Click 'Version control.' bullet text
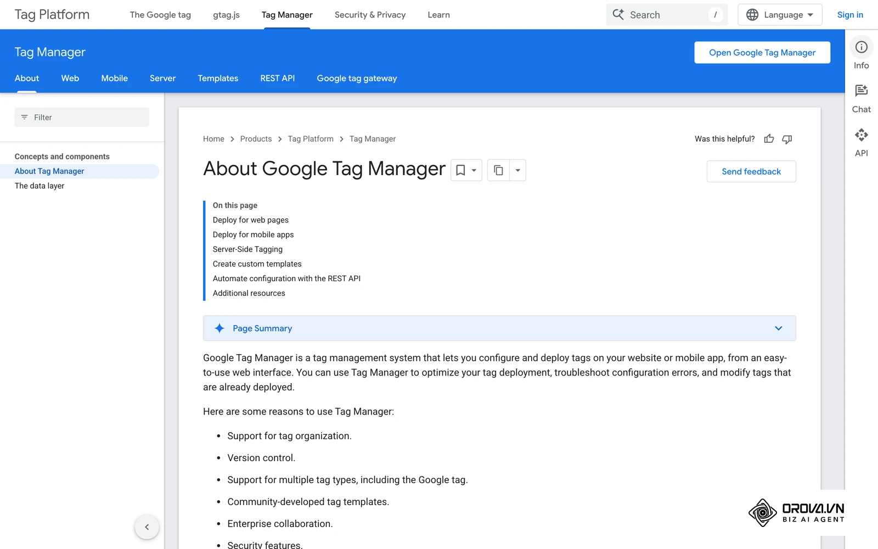The width and height of the screenshot is (878, 549). click(x=261, y=458)
